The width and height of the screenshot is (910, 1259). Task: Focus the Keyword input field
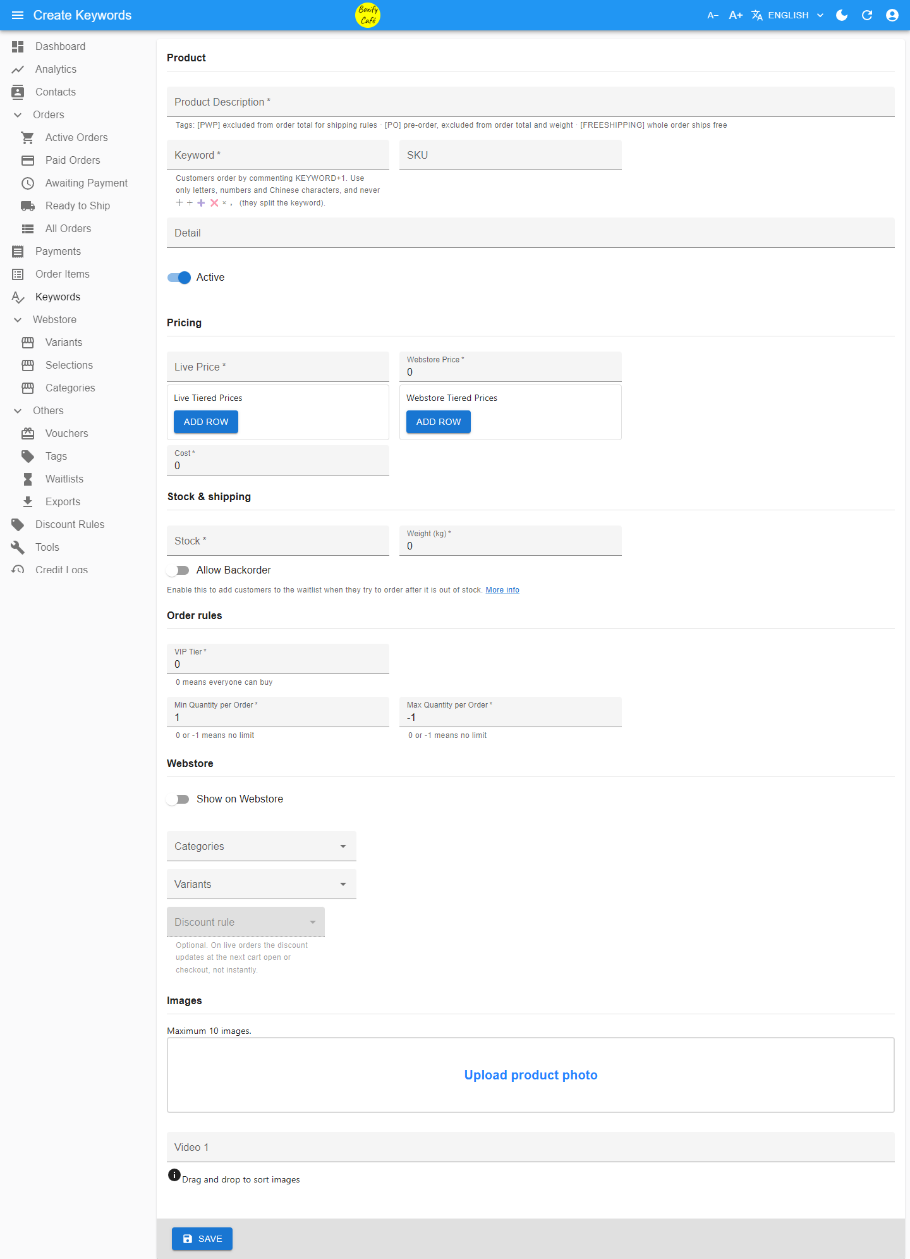point(278,155)
